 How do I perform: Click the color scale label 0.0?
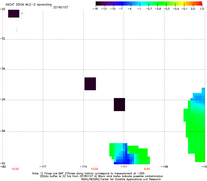coord(193,9)
